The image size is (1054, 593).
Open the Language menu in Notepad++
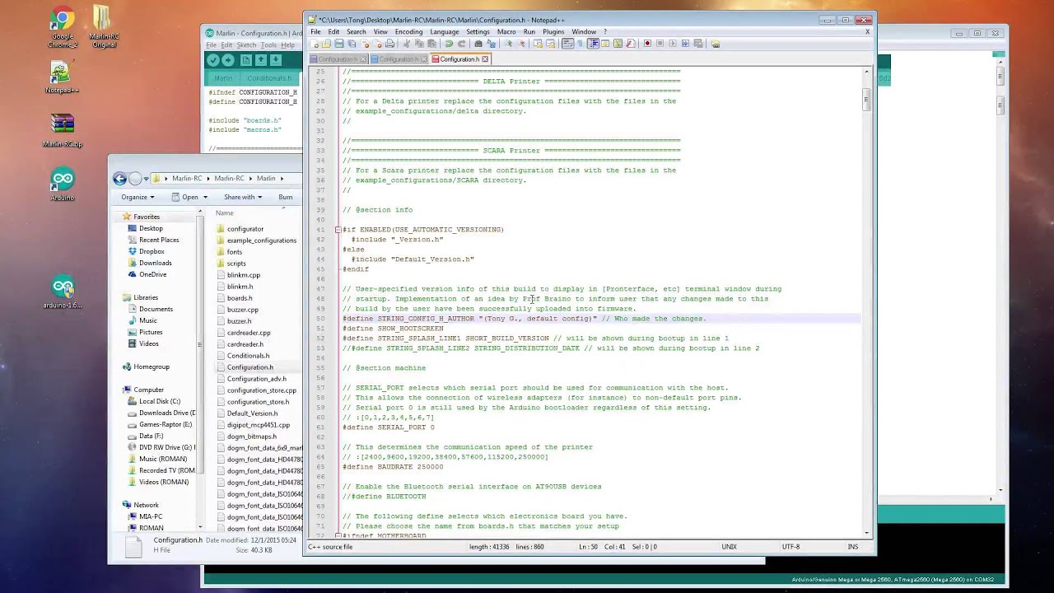[x=444, y=32]
